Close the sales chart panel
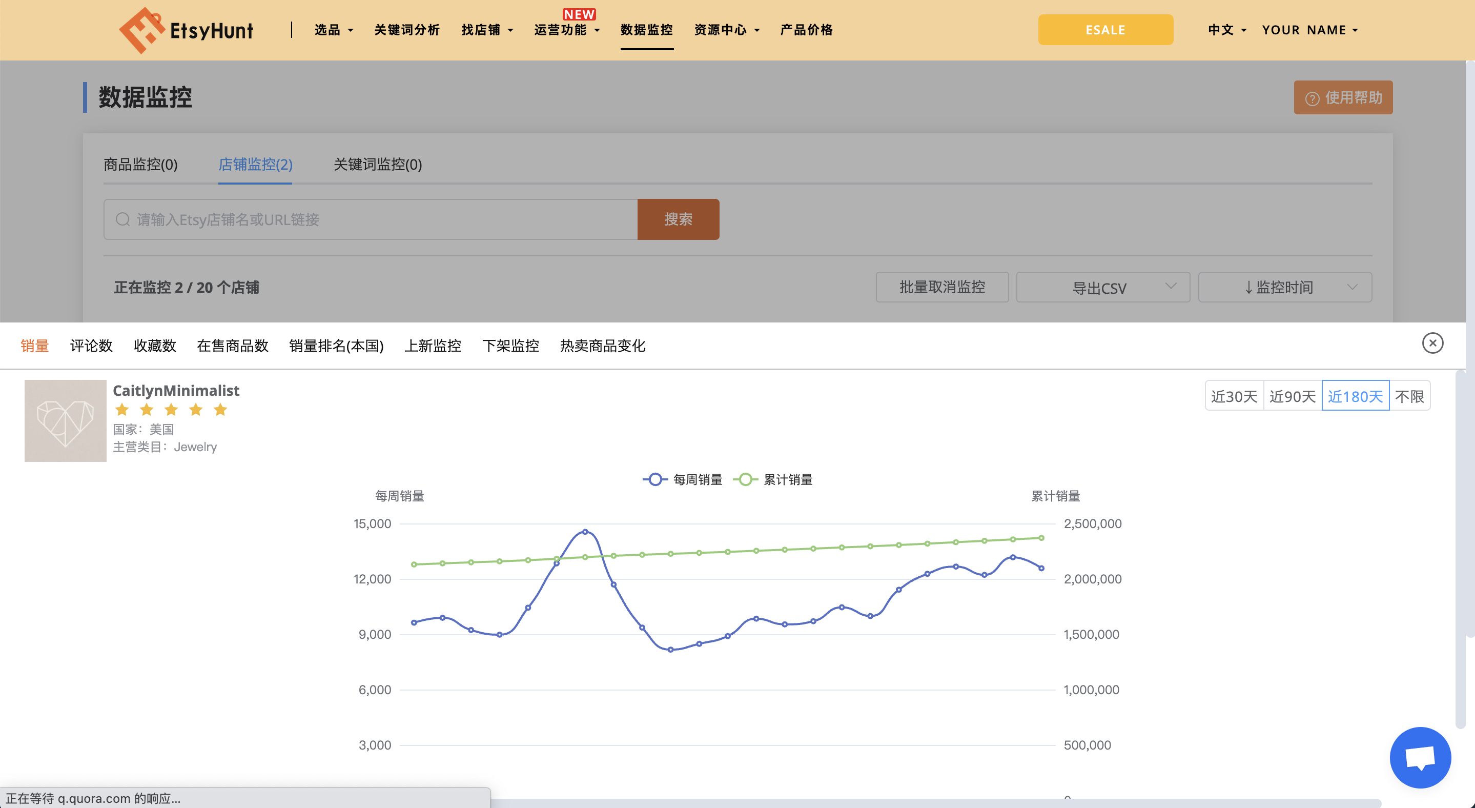Viewport: 1475px width, 808px height. point(1432,343)
